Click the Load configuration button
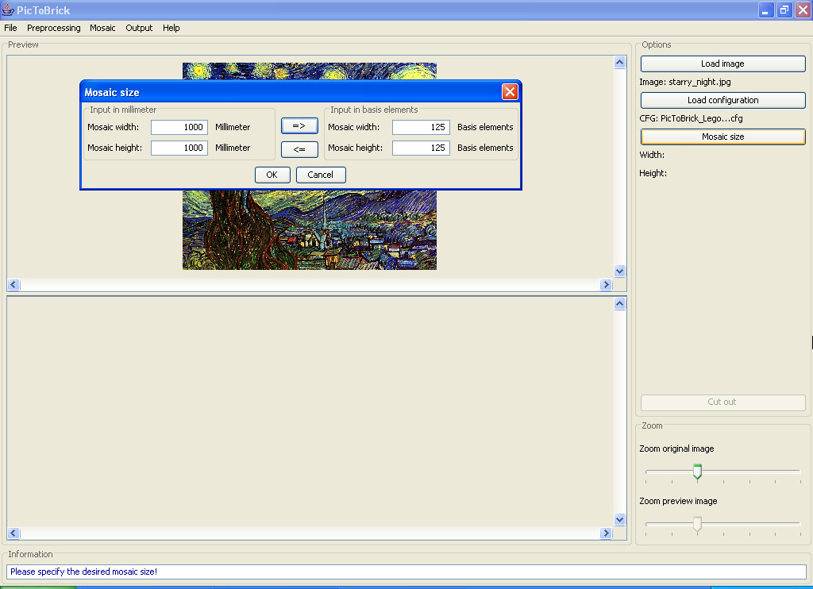Screen dimensions: 813x589 pos(722,100)
